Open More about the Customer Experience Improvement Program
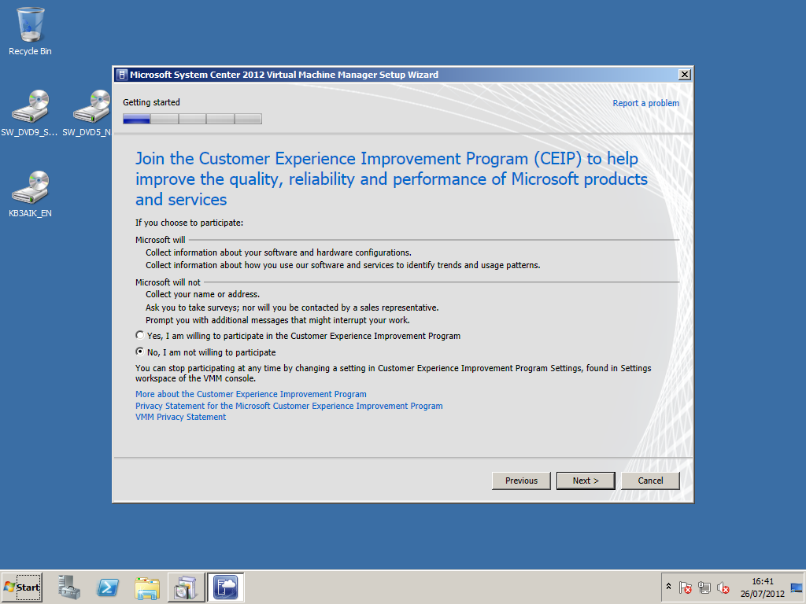 coord(251,394)
